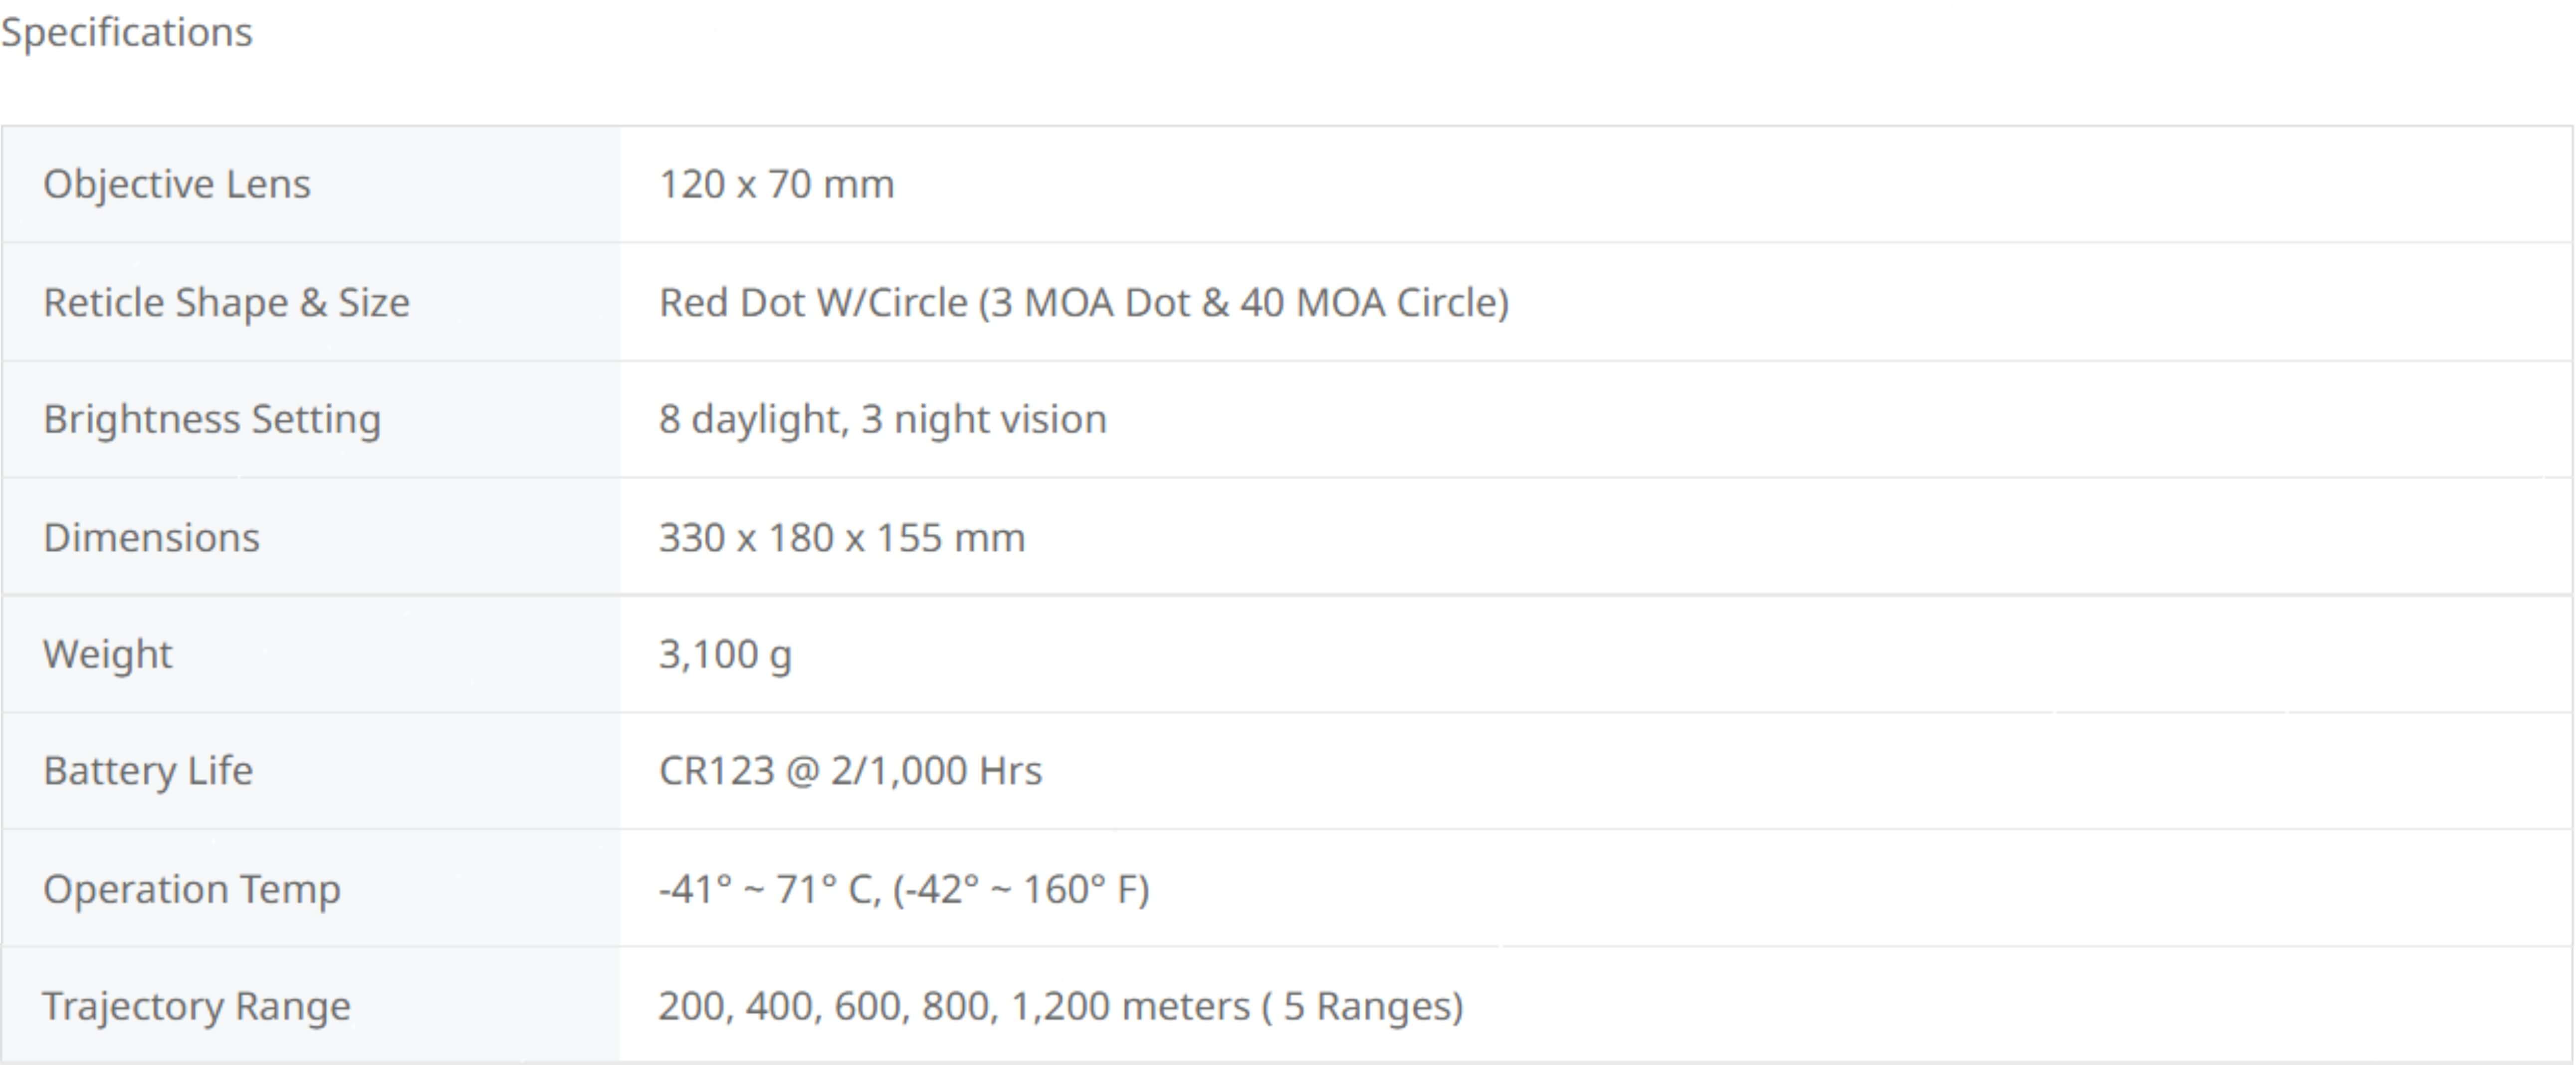Screen dimensions: 2576x1065
Task: Click the Red Dot W/Circle reticle value
Action: (1084, 302)
